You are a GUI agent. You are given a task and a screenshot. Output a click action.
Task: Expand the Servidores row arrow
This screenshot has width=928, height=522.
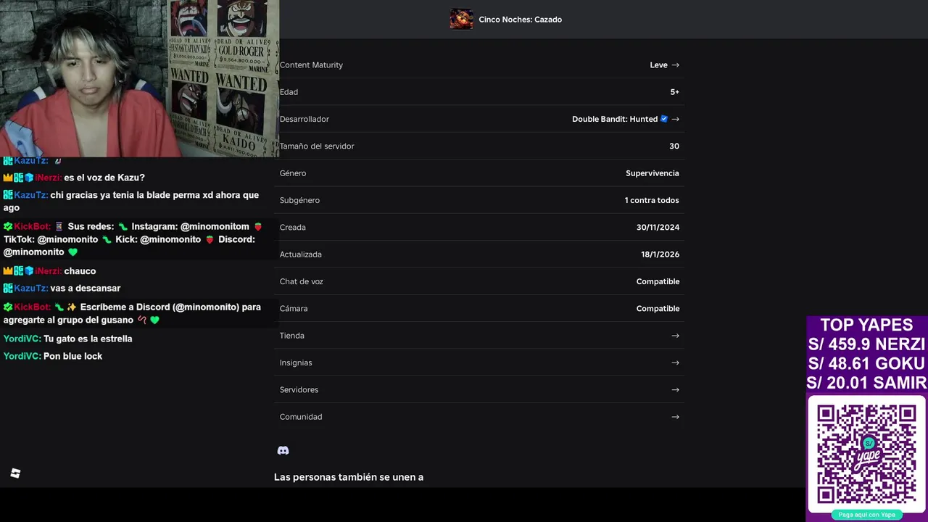675,390
